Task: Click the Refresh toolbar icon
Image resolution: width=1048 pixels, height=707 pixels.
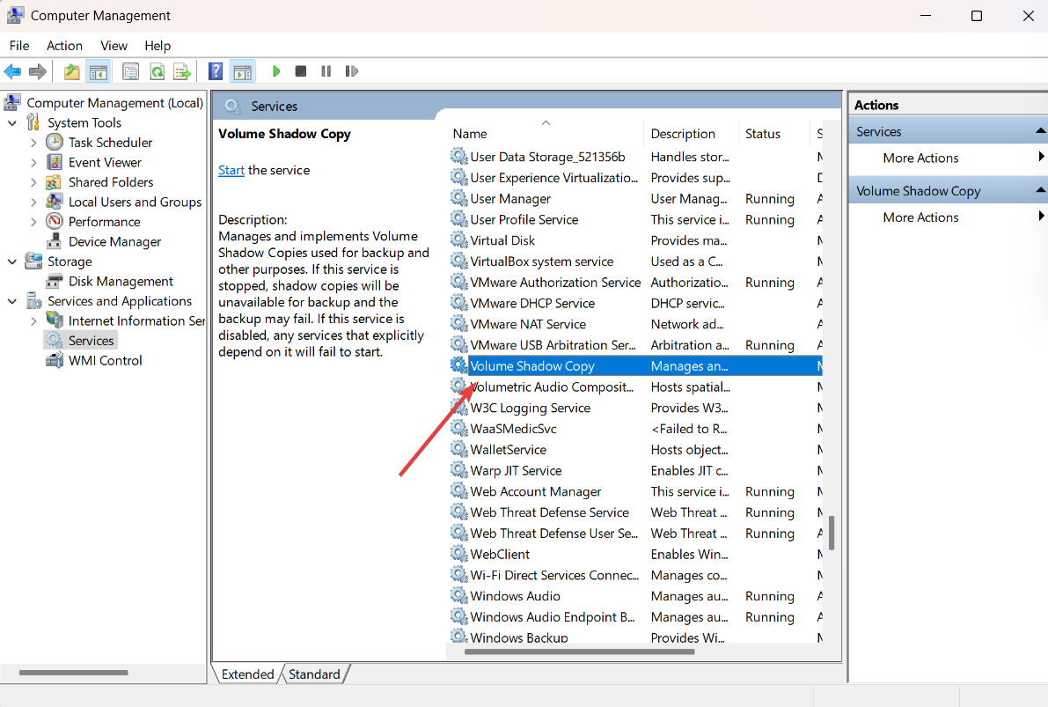Action: pos(157,71)
